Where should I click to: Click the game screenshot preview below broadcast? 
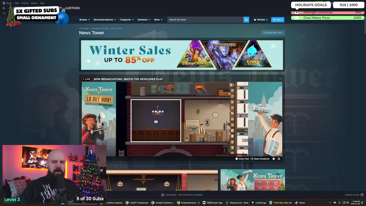pyautogui.click(x=162, y=180)
